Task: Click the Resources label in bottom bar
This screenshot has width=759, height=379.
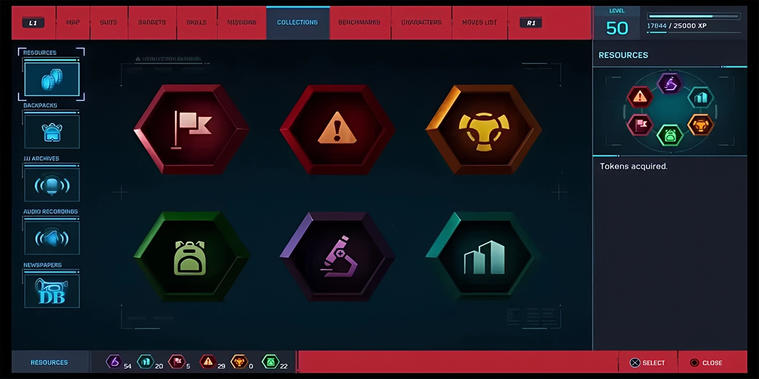Action: click(49, 363)
